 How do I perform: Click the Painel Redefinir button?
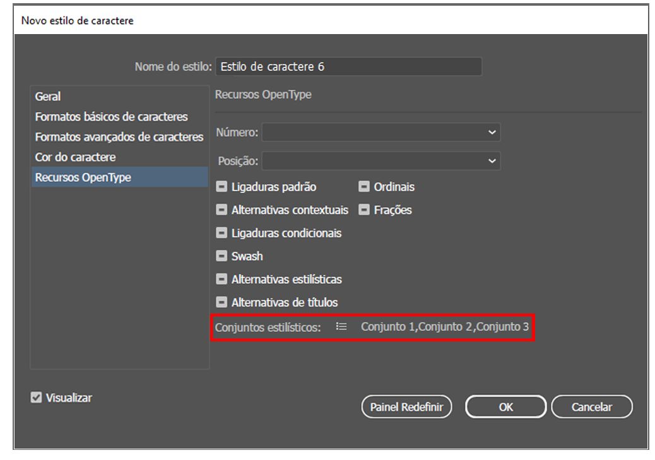click(x=406, y=406)
